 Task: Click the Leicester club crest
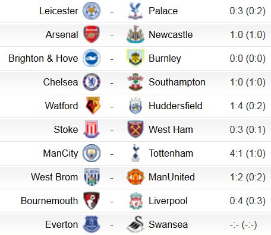coord(92,11)
